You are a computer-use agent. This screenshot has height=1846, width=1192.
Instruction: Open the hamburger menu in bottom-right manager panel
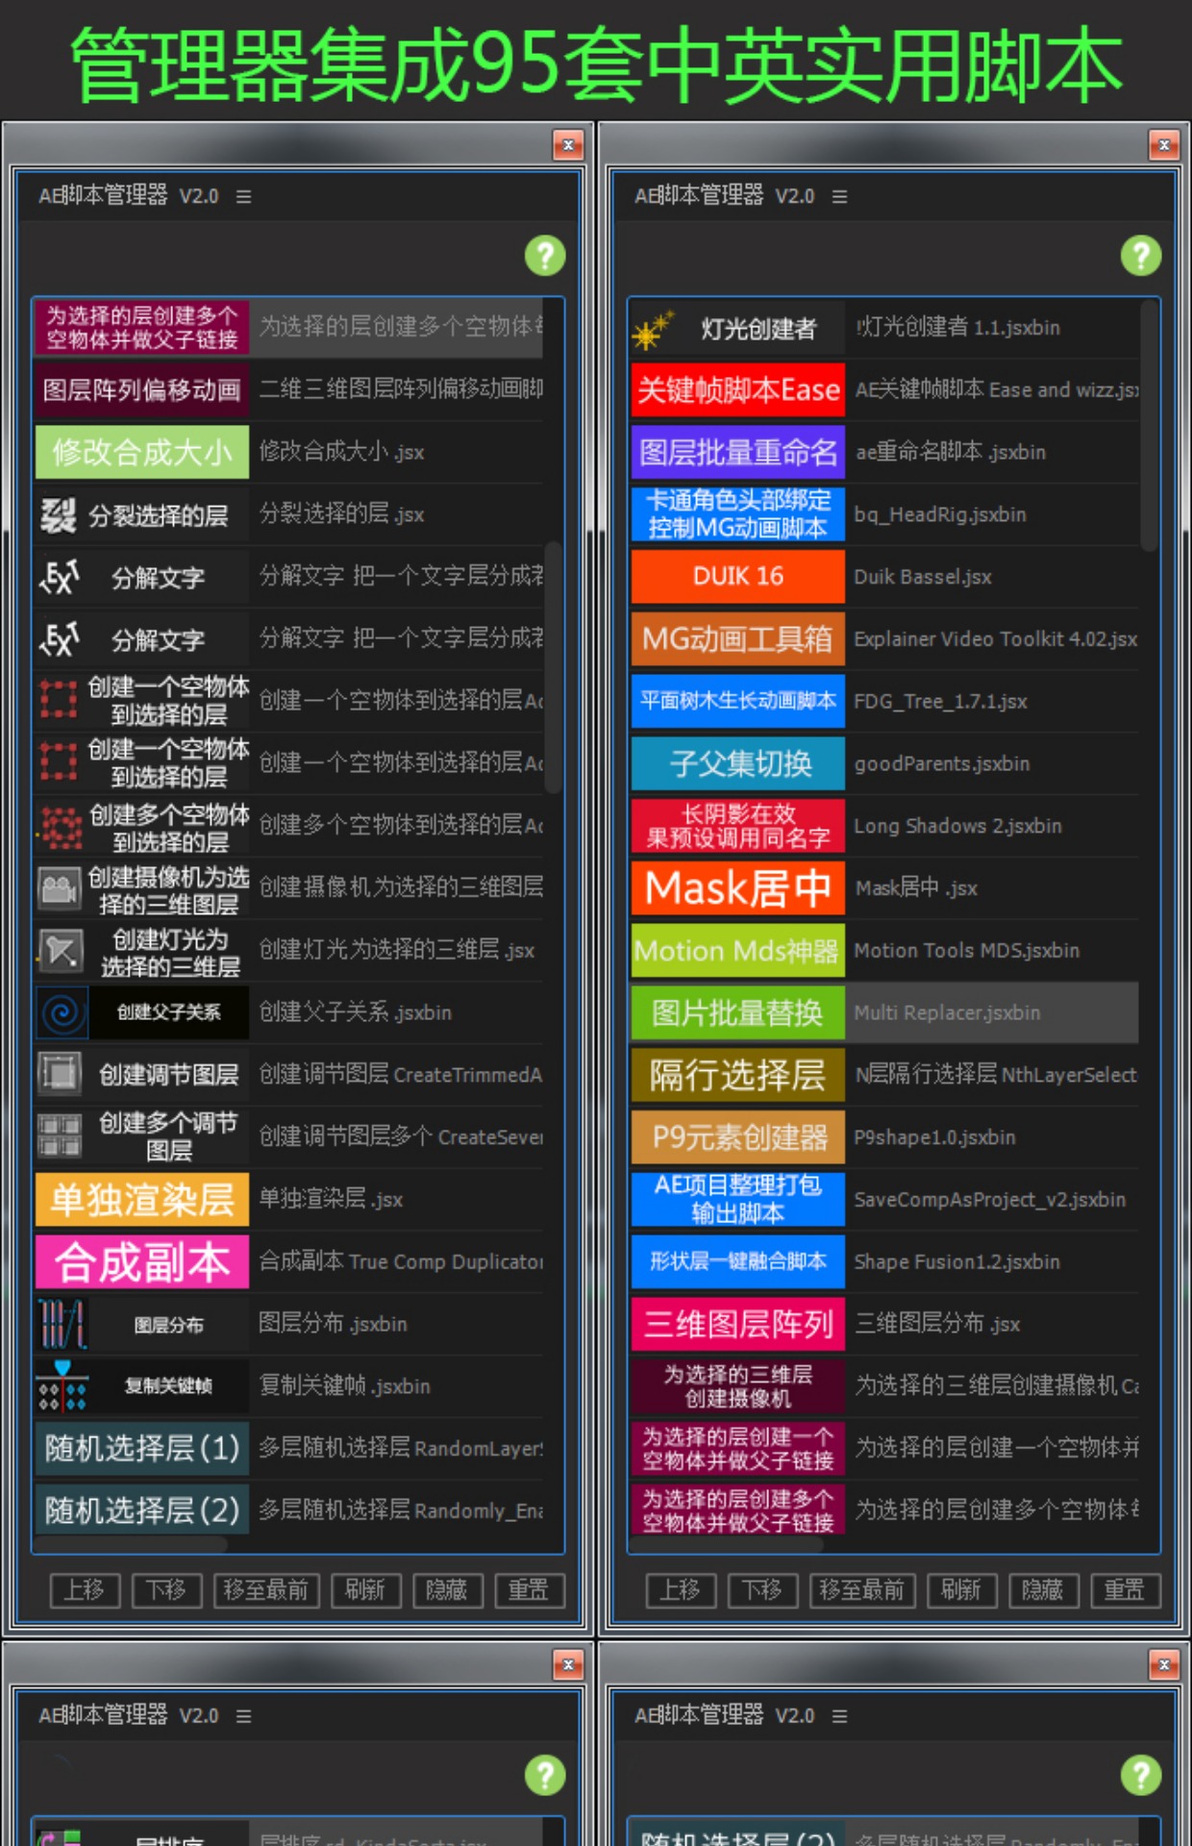point(840,1716)
